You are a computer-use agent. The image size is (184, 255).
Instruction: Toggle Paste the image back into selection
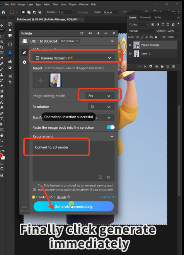[x=111, y=127]
